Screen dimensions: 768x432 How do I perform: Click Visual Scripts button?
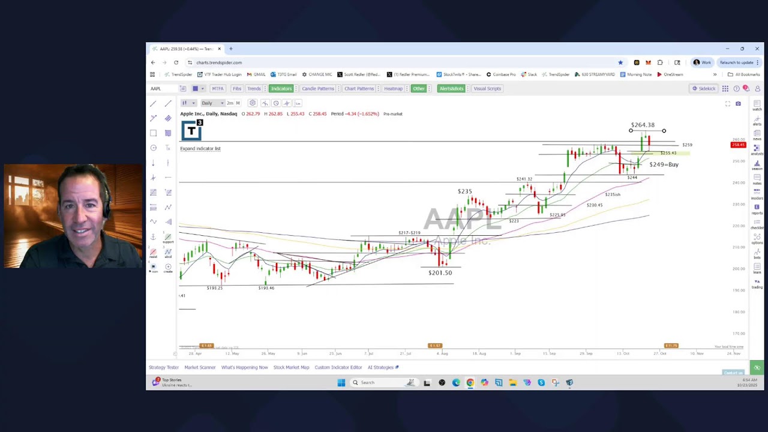click(487, 88)
